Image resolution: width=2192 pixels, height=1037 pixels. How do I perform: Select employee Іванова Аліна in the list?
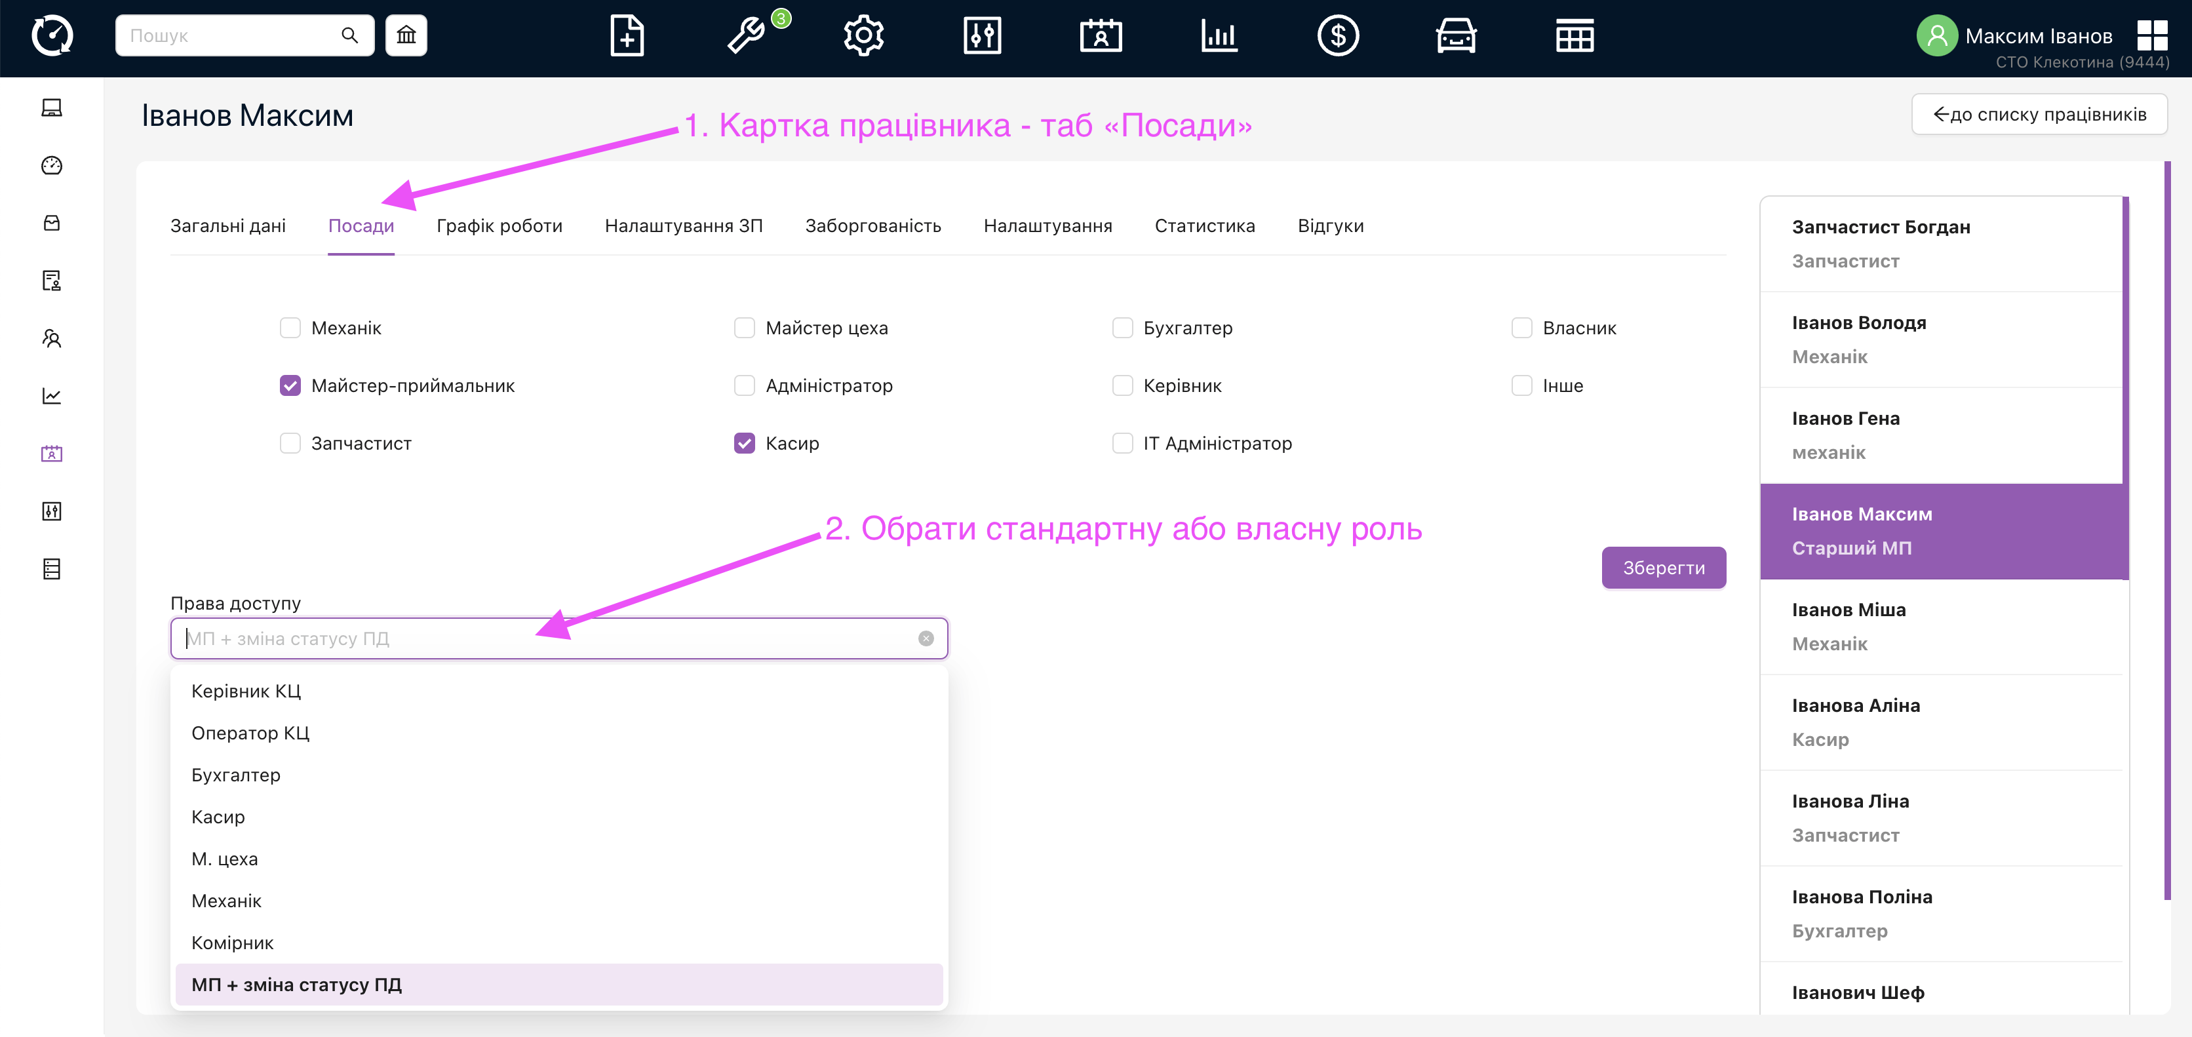coord(1855,722)
